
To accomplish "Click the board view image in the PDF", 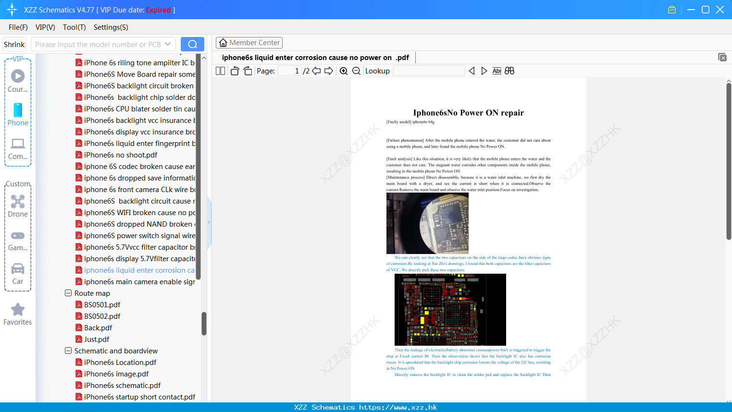I will 450,310.
